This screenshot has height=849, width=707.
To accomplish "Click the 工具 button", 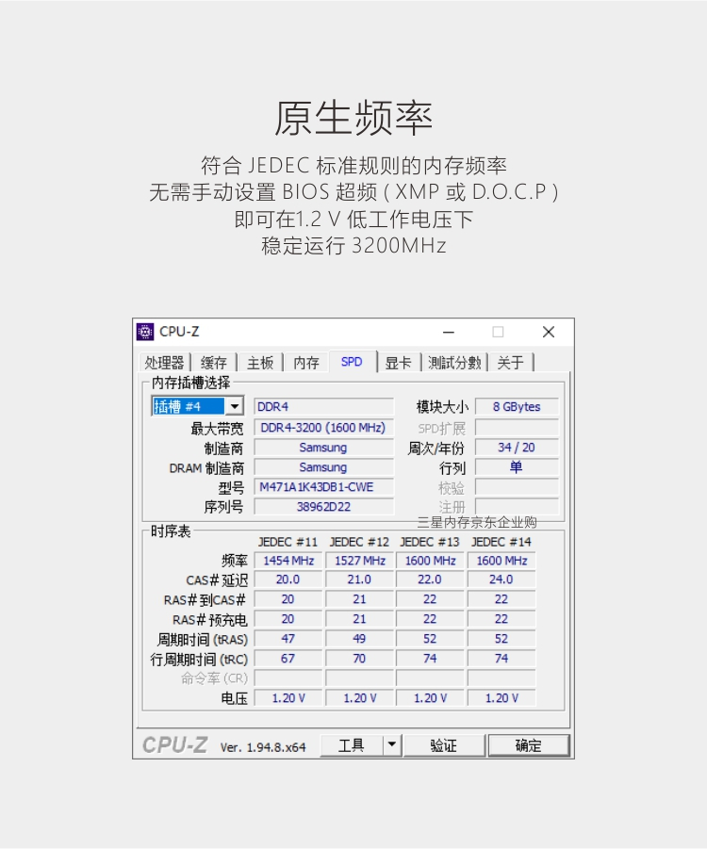I will [351, 745].
